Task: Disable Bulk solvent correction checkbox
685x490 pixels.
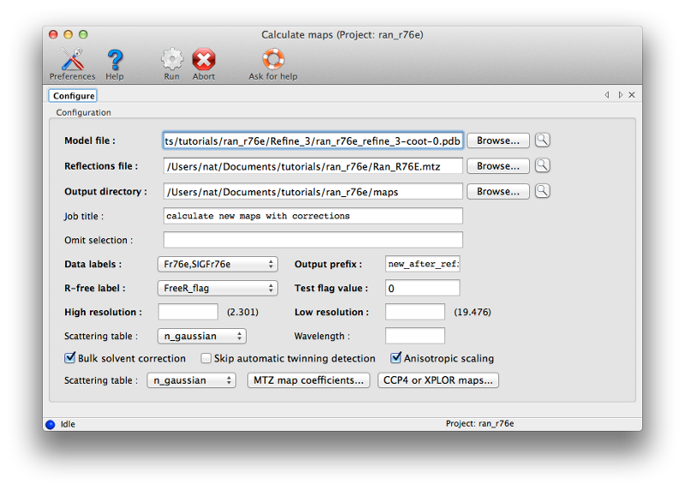Action: [x=70, y=358]
